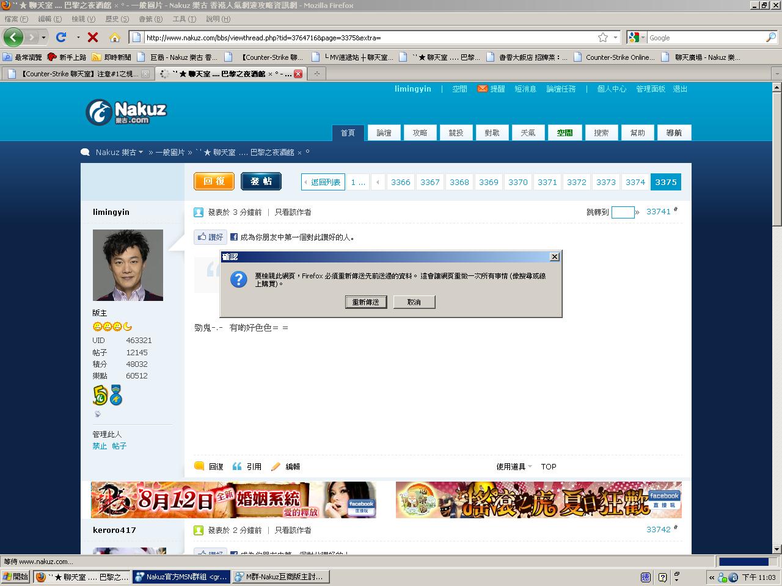Click the 跳轉到 page number field

point(623,212)
